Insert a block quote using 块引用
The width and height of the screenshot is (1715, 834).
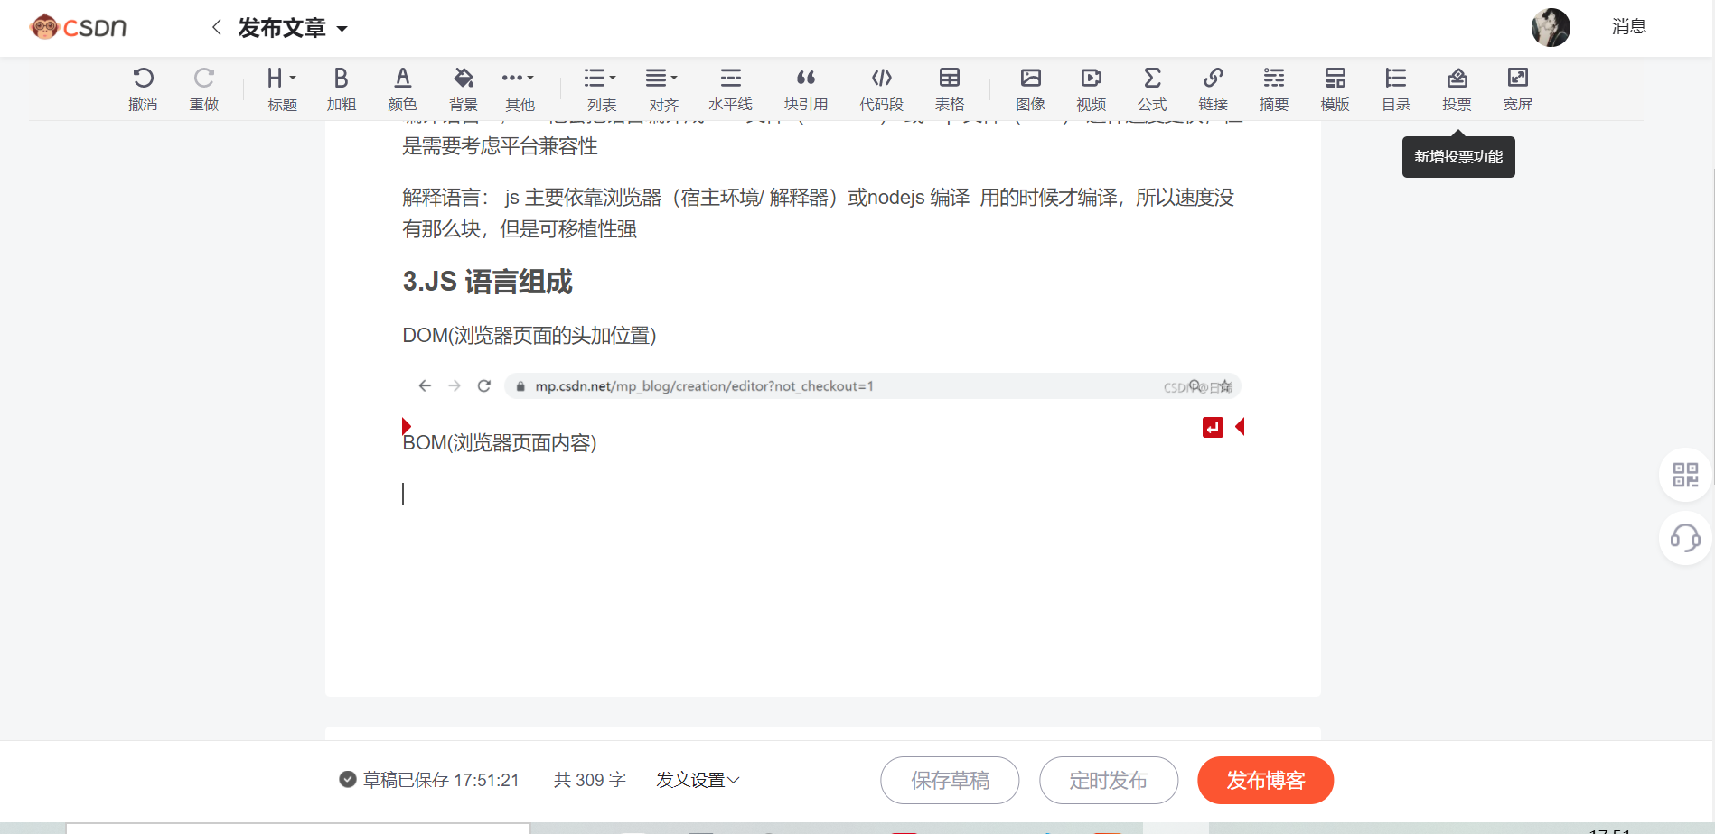(x=806, y=88)
